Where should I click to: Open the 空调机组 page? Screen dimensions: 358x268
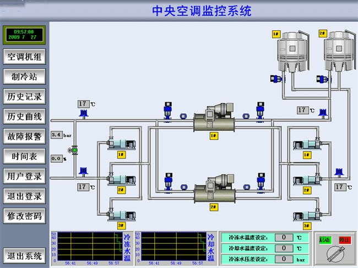tap(24, 57)
